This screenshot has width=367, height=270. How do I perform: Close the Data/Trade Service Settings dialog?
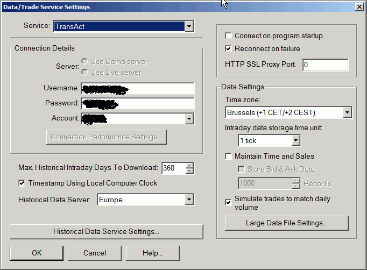[x=359, y=7]
